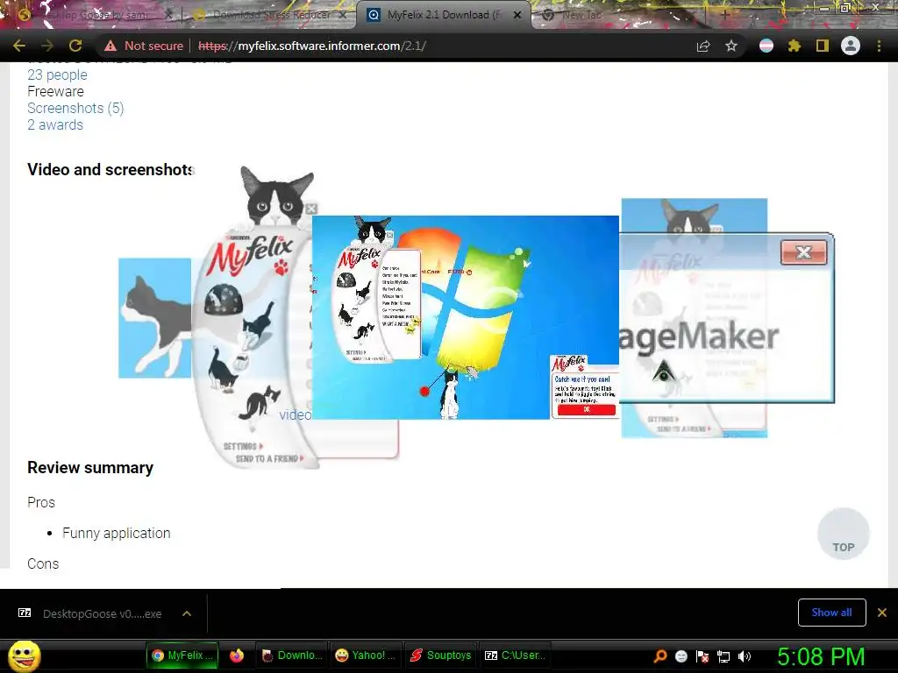Open the 2 awards link
This screenshot has width=898, height=673.
(55, 124)
